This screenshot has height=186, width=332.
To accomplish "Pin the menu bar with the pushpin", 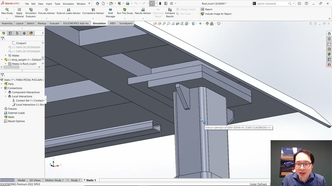I will 89,4.
